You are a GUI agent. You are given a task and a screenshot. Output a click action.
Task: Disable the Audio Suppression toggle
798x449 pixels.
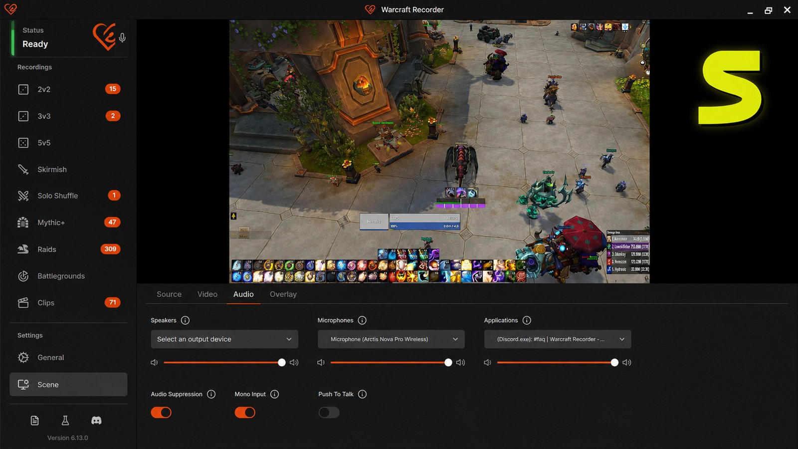point(161,413)
